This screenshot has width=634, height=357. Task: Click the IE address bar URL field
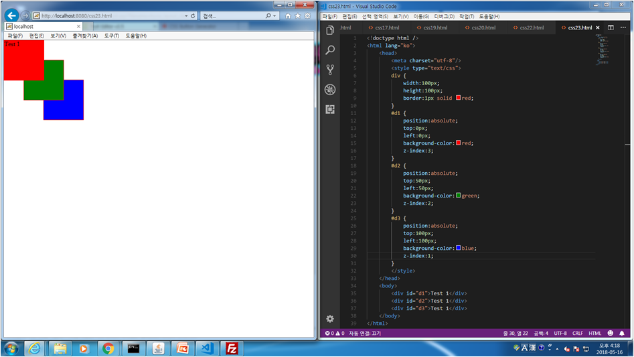tap(108, 16)
